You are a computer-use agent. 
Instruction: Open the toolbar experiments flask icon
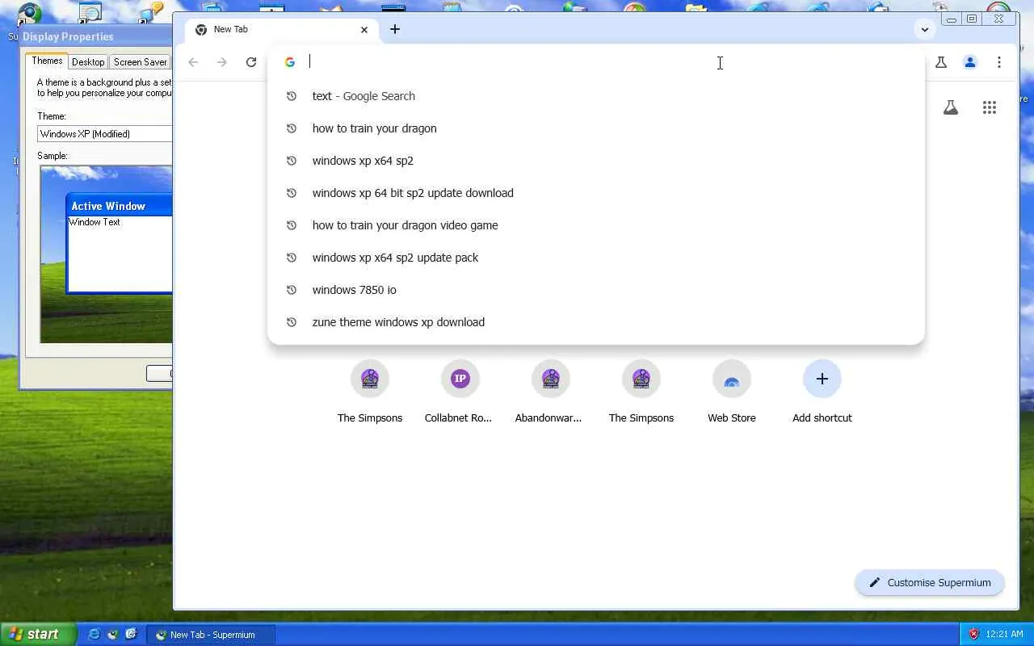tap(941, 62)
